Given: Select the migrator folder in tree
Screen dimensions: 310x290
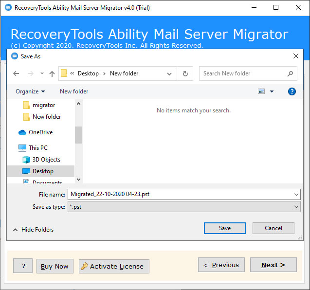Looking at the screenshot, I should [x=44, y=105].
